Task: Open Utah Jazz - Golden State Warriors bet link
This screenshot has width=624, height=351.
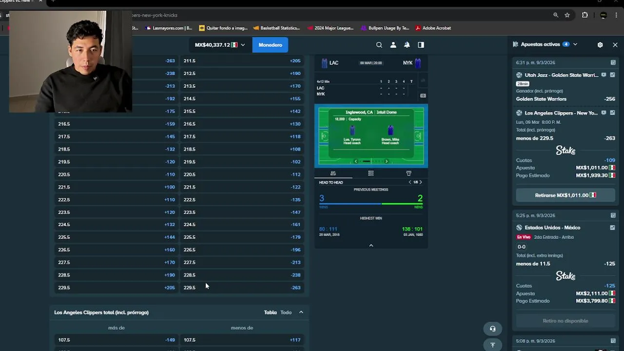Action: tap(561, 75)
